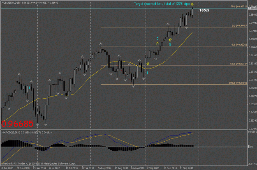257x170 pixels.
Task: Click the 0.85310 price axis label
Action: [x=252, y=104]
